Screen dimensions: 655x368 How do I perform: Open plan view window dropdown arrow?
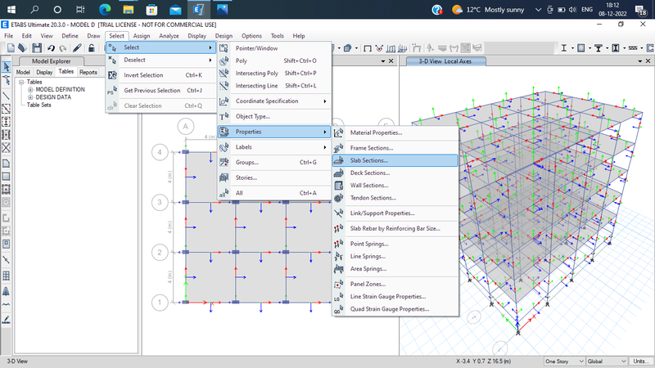point(383,61)
